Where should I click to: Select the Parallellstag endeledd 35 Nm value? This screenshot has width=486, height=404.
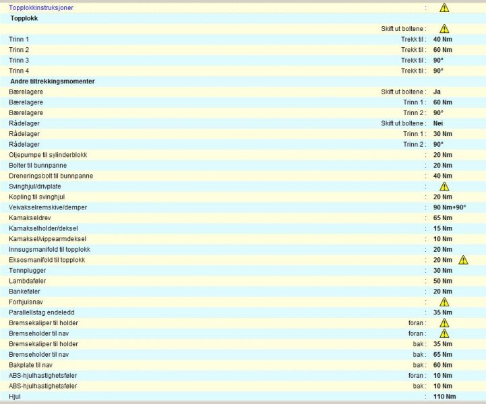tap(442, 312)
